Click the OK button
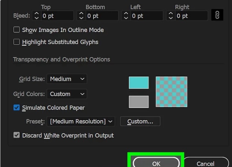This screenshot has height=167, width=232. tap(156, 162)
